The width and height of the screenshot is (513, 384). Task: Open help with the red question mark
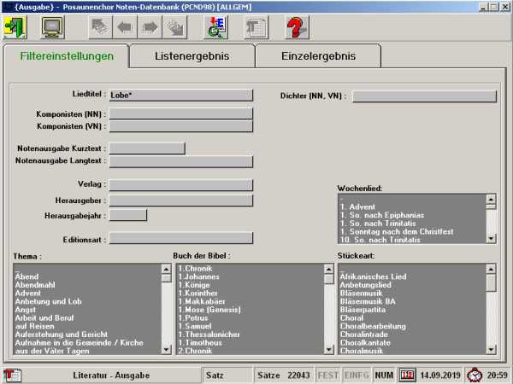tap(296, 27)
